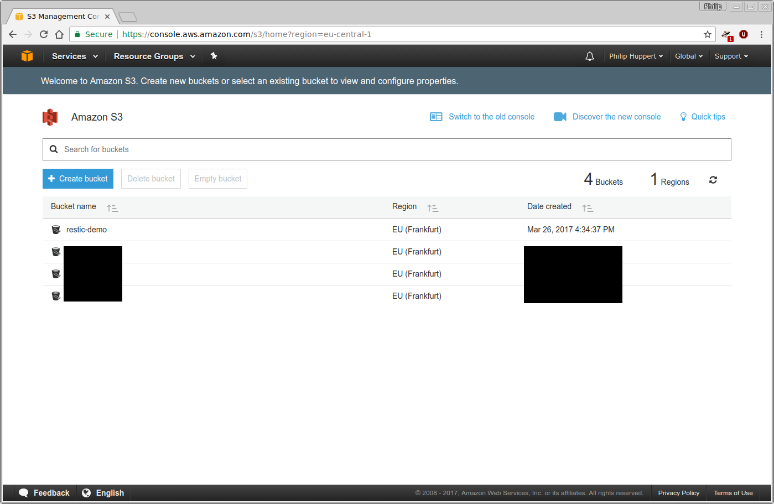Click the Search for buckets field
The height and width of the screenshot is (504, 774).
coord(387,149)
